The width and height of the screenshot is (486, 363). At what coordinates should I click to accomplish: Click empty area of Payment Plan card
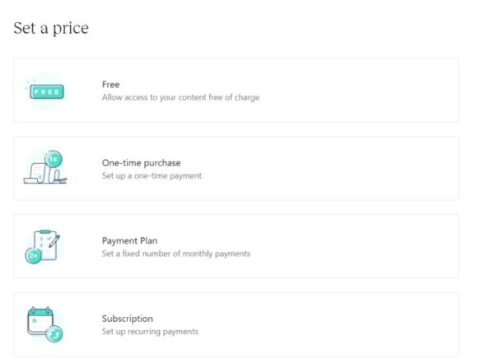click(x=357, y=246)
